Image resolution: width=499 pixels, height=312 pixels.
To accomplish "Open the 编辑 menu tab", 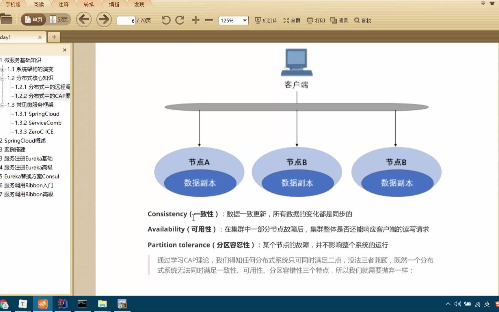I will [x=113, y=4].
